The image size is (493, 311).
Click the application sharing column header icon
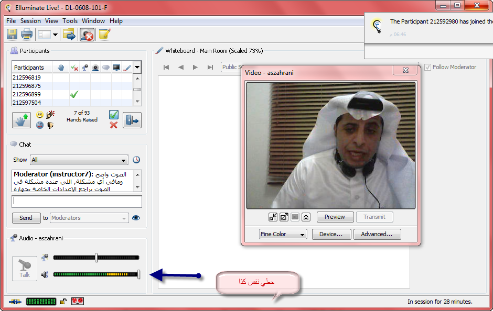coord(116,68)
